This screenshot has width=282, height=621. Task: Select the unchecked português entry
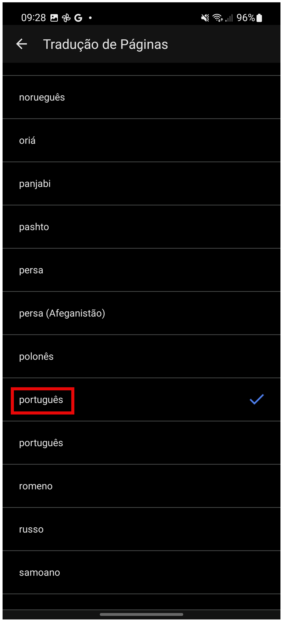pyautogui.click(x=41, y=443)
